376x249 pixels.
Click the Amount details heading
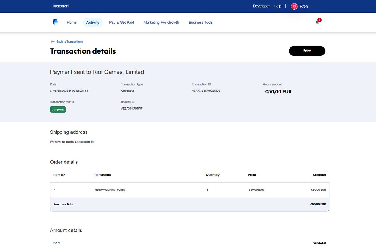point(66,230)
